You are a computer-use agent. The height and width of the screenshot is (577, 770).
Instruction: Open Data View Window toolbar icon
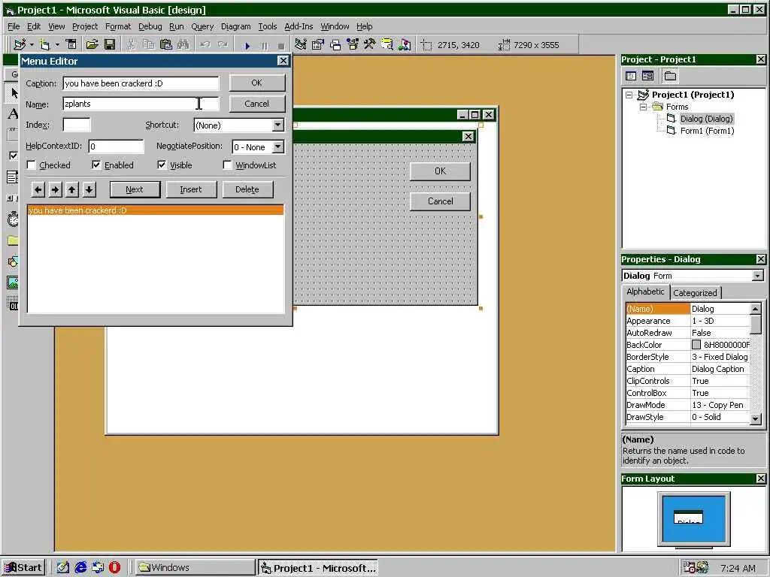click(387, 44)
